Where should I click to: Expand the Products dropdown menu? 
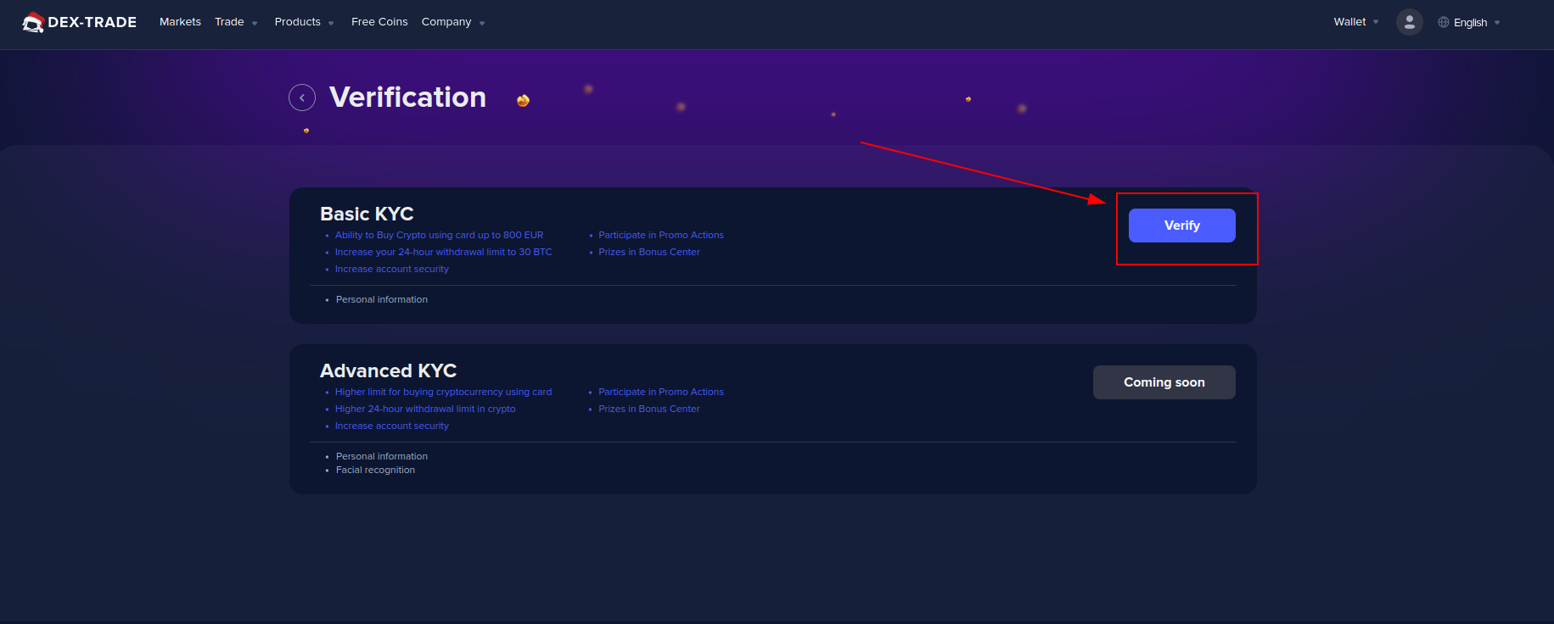coord(304,22)
